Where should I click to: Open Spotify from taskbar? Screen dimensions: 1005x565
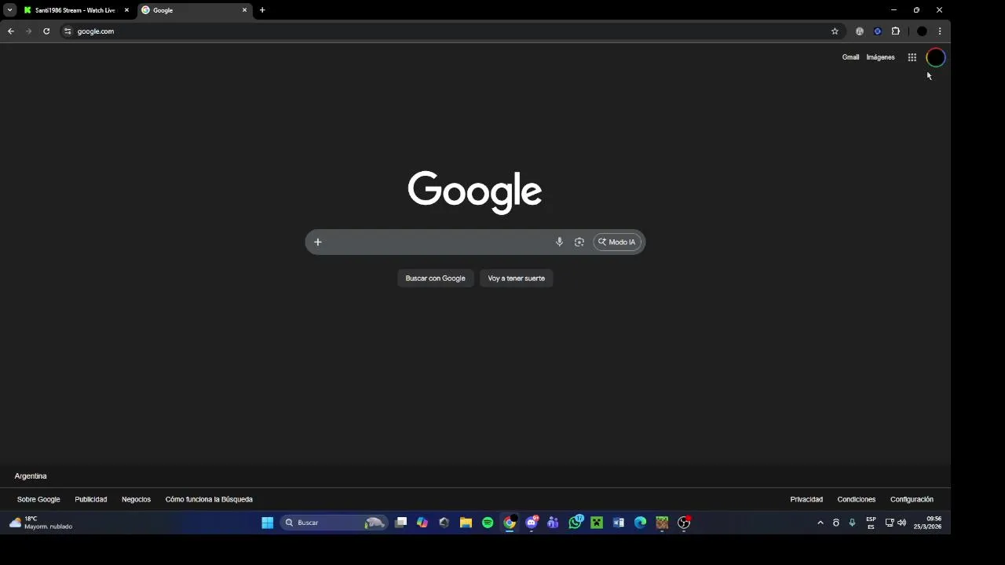[x=488, y=523]
